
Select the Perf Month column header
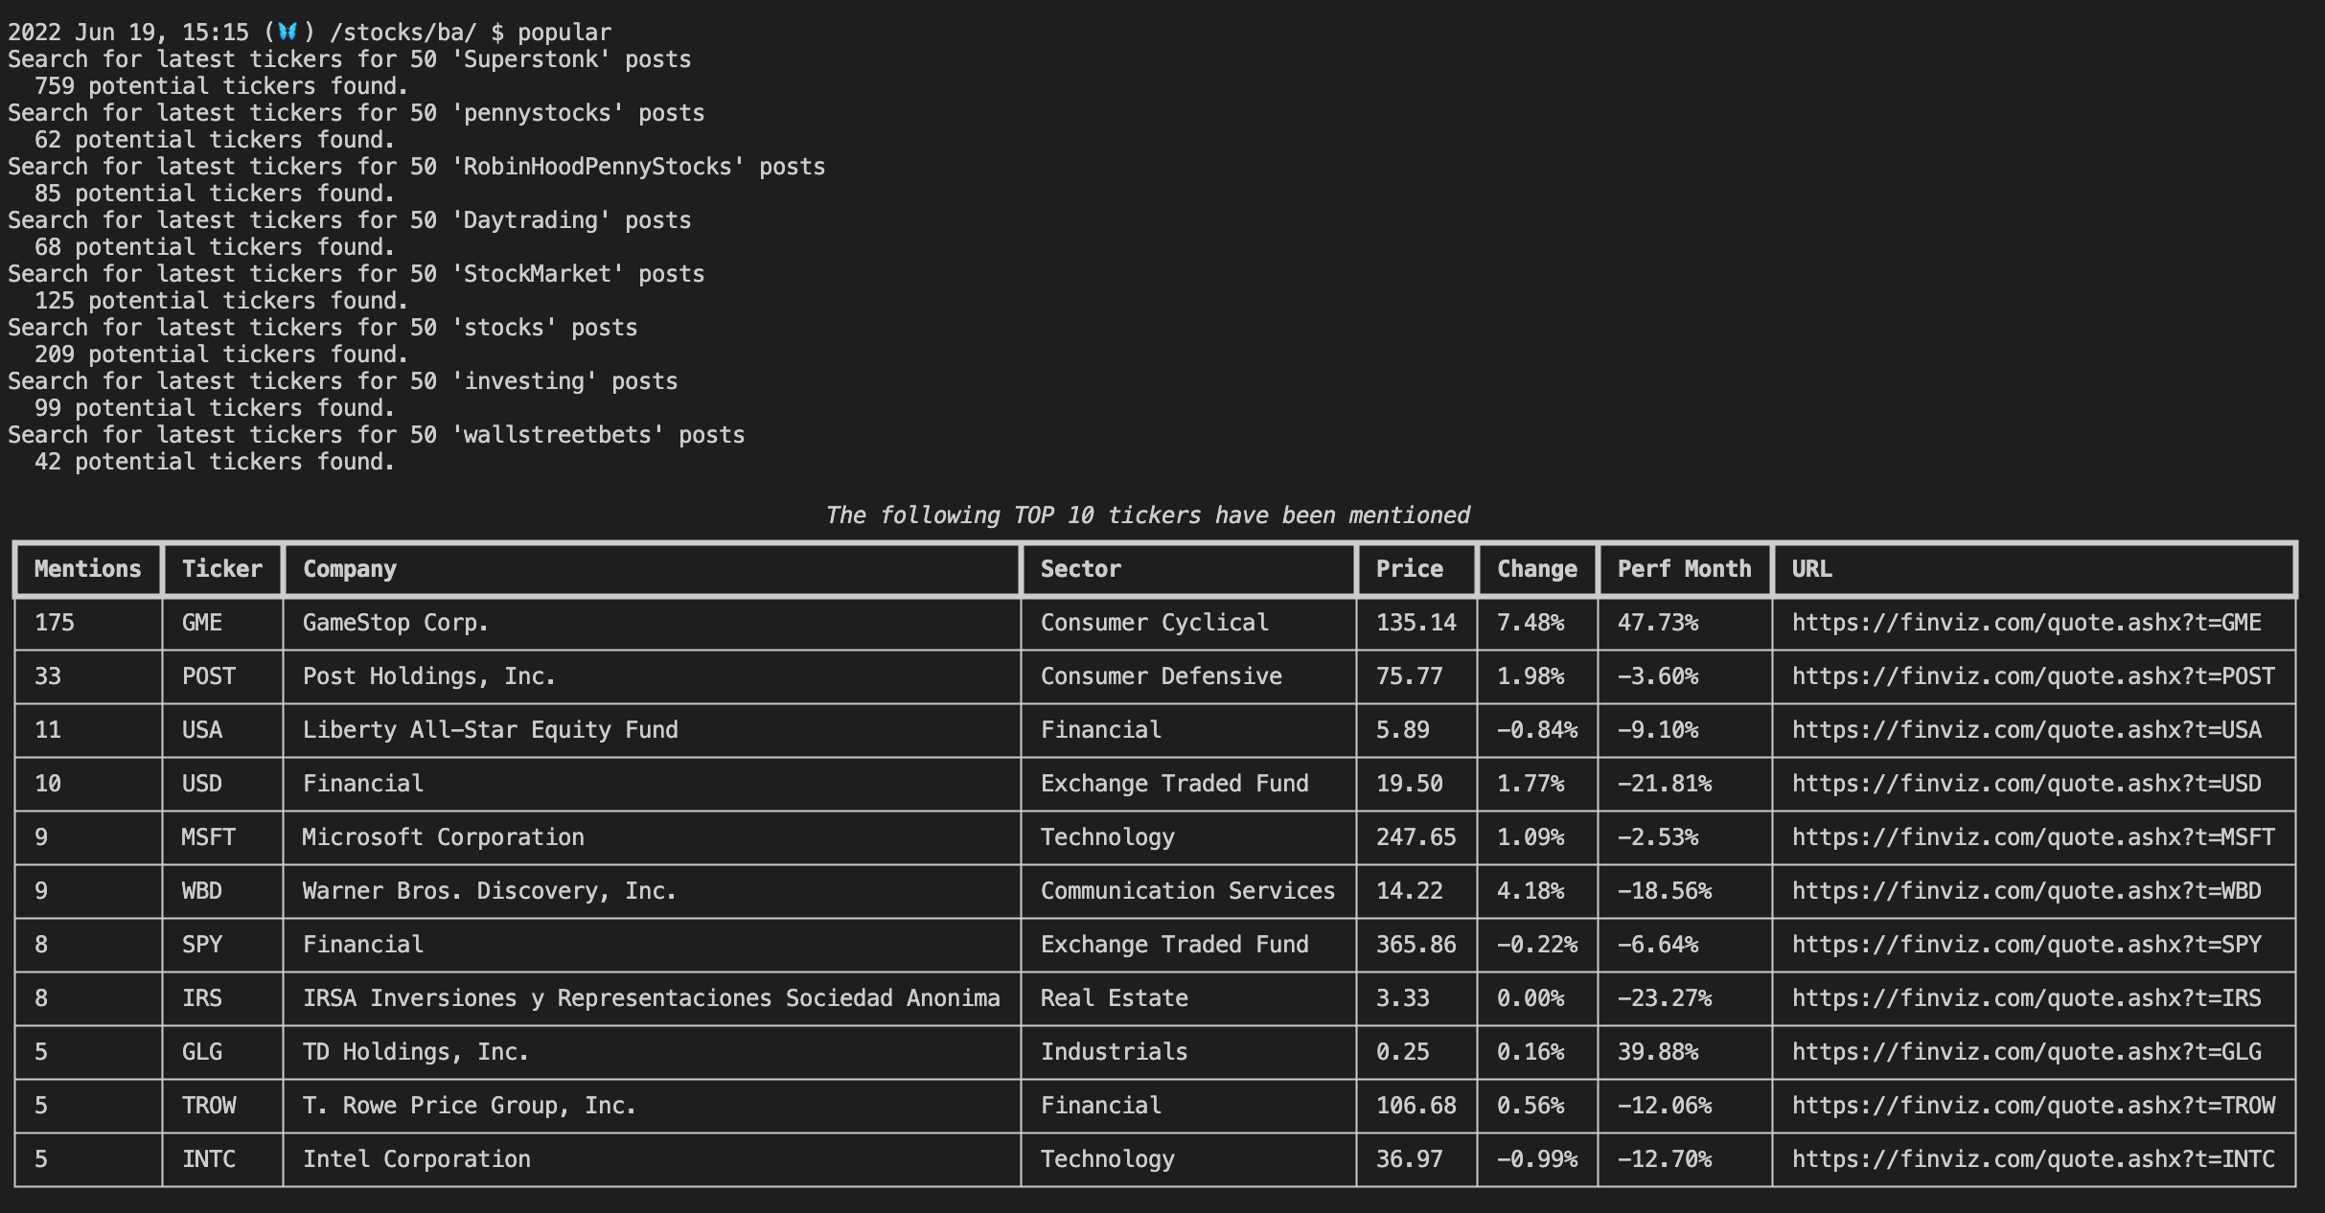pos(1683,569)
